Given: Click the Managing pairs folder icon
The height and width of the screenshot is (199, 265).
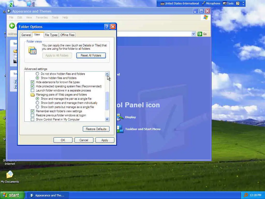Looking at the screenshot, I should point(32,95).
